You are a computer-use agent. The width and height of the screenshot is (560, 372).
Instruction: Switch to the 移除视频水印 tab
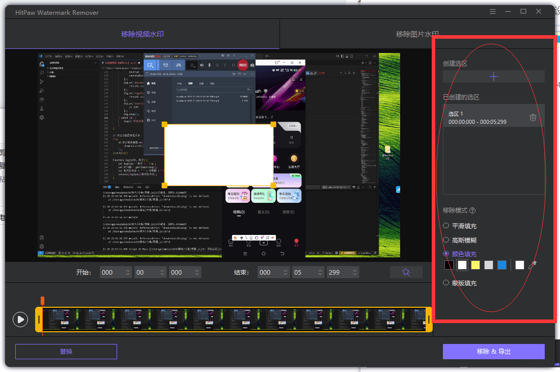pos(143,35)
